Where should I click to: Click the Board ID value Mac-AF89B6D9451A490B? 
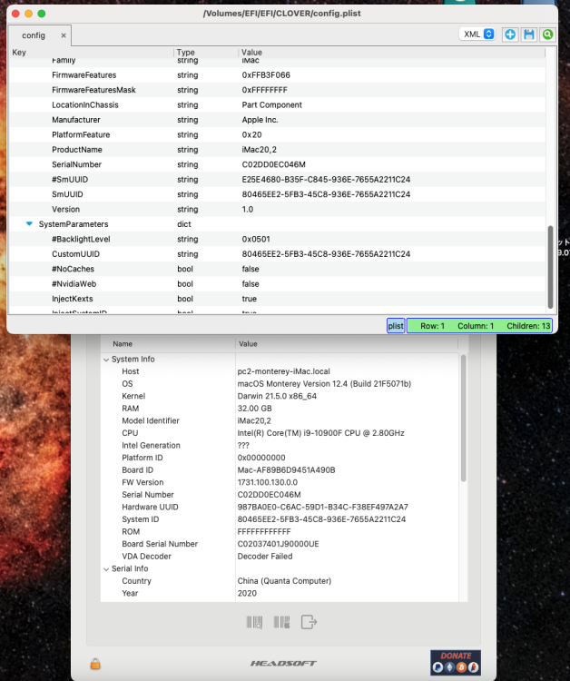[286, 470]
